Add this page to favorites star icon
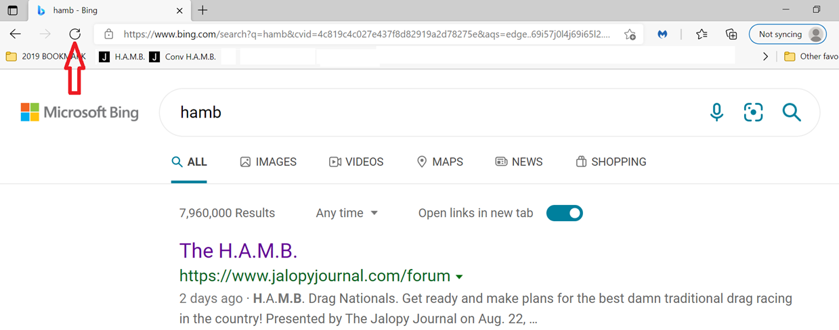This screenshot has width=839, height=330. tap(630, 34)
